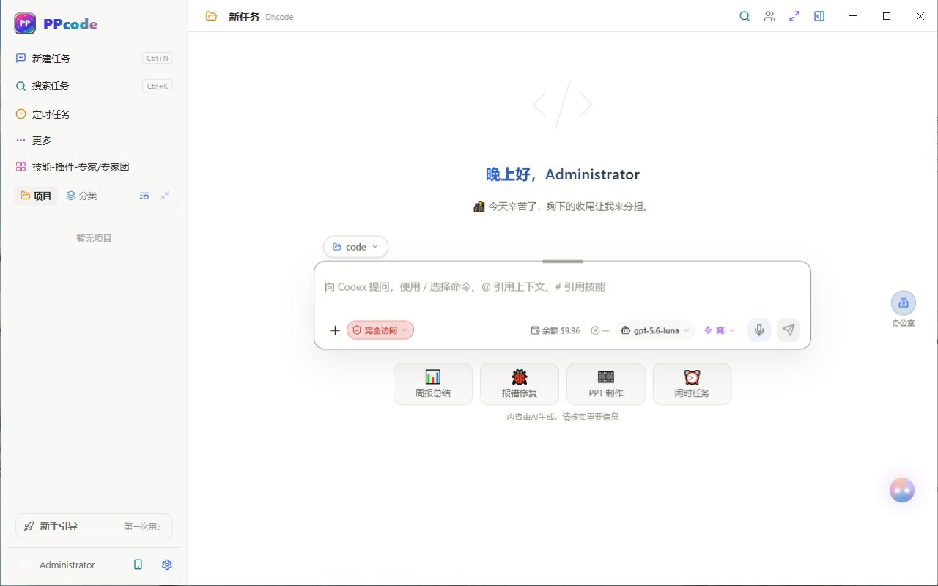The height and width of the screenshot is (586, 938).
Task: Open the code folder selector dropdown
Action: click(x=355, y=247)
